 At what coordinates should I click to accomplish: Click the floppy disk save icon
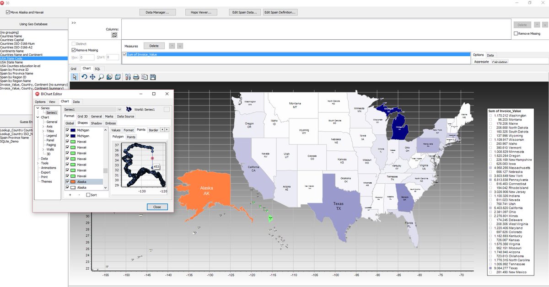(153, 77)
